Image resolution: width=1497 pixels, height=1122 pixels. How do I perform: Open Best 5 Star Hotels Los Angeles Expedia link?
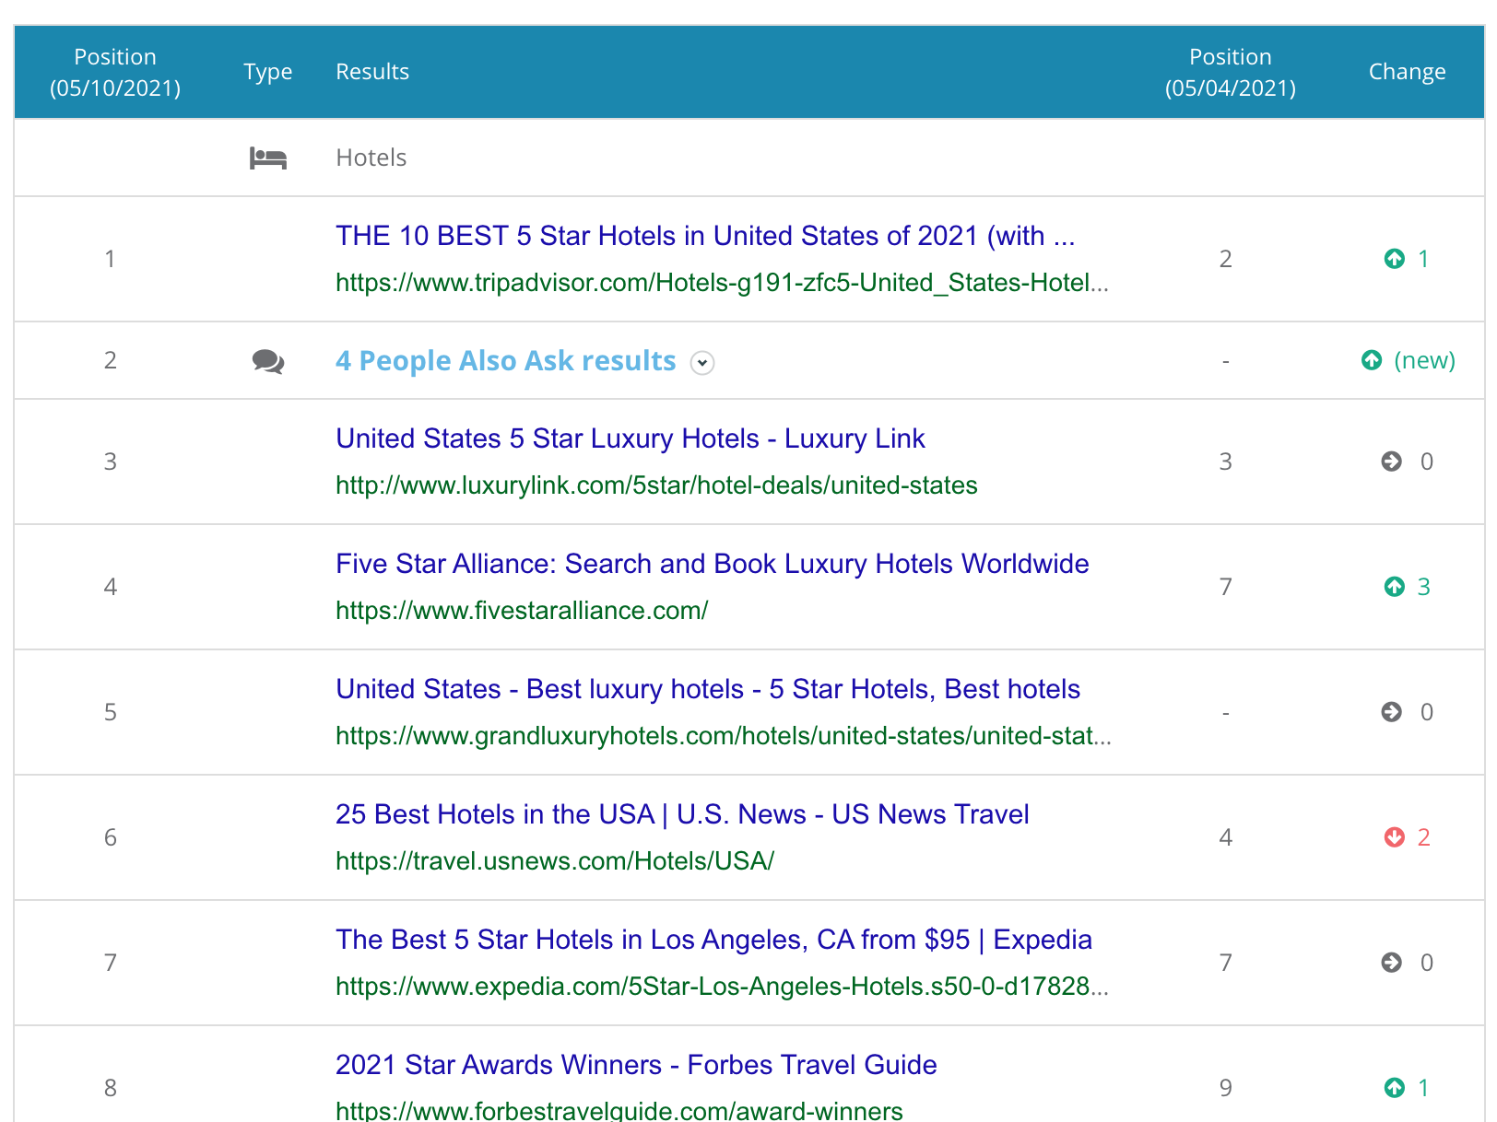713,940
